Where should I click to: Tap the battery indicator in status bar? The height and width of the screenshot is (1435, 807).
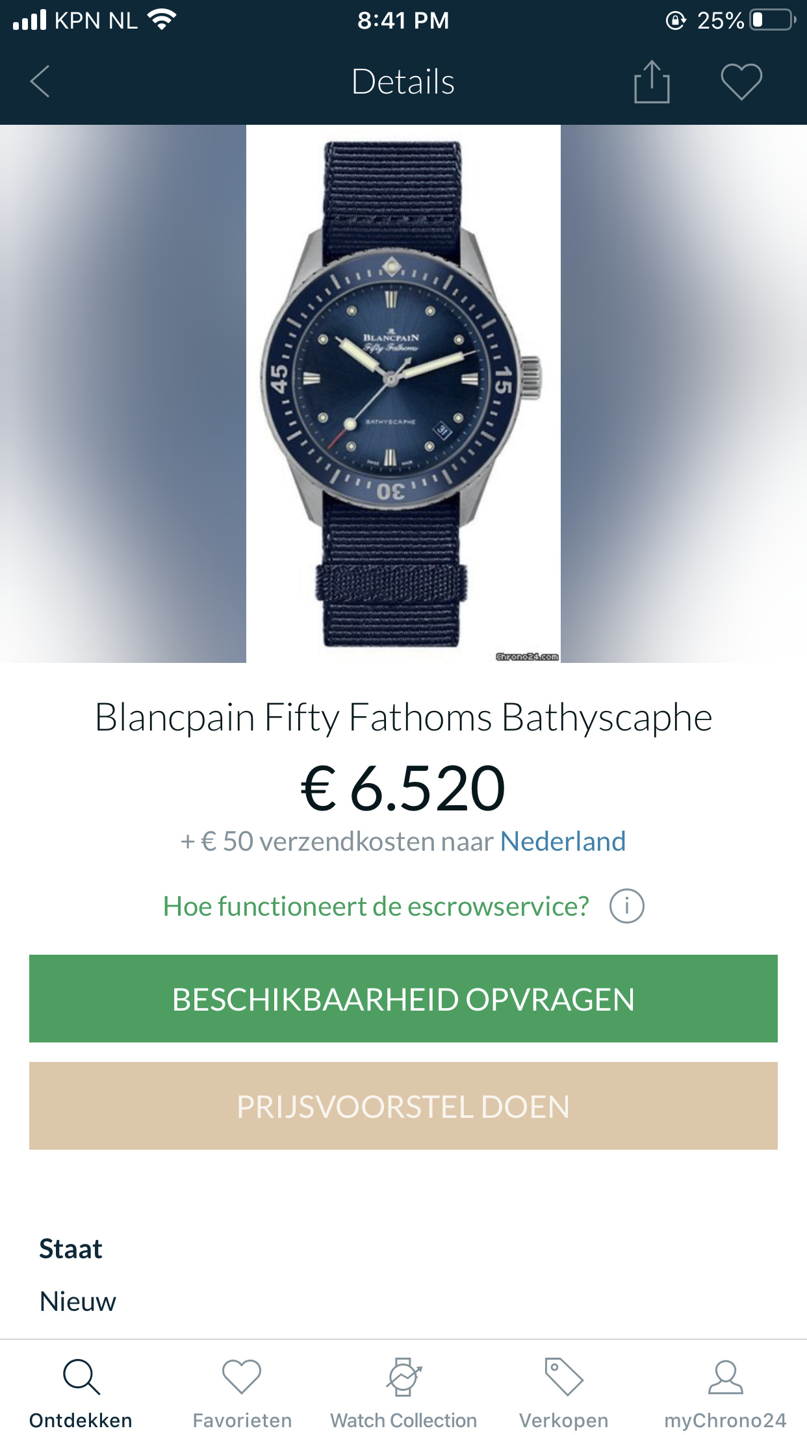tap(773, 20)
